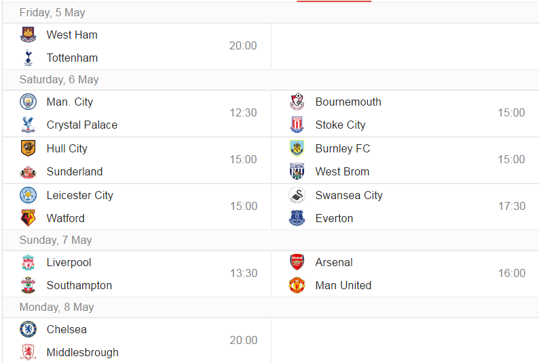Click the 16:00 Arsenal match time
Screen dimensions: 539x363
tap(512, 273)
